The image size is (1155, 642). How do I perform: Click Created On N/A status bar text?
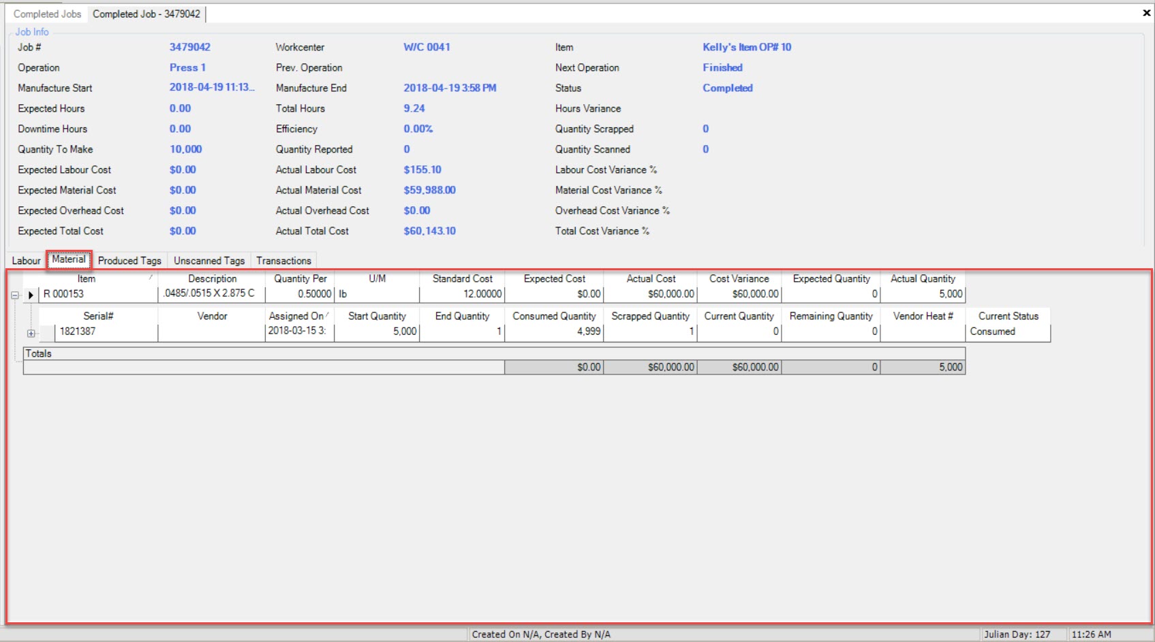[x=541, y=635]
